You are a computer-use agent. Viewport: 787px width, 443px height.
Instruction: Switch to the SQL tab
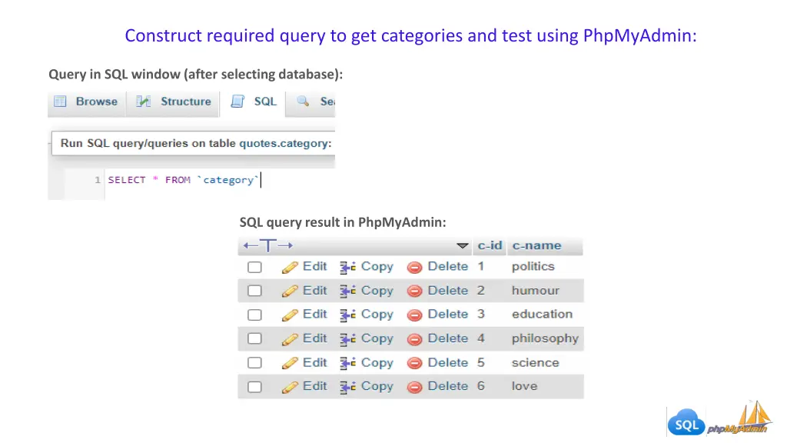257,102
